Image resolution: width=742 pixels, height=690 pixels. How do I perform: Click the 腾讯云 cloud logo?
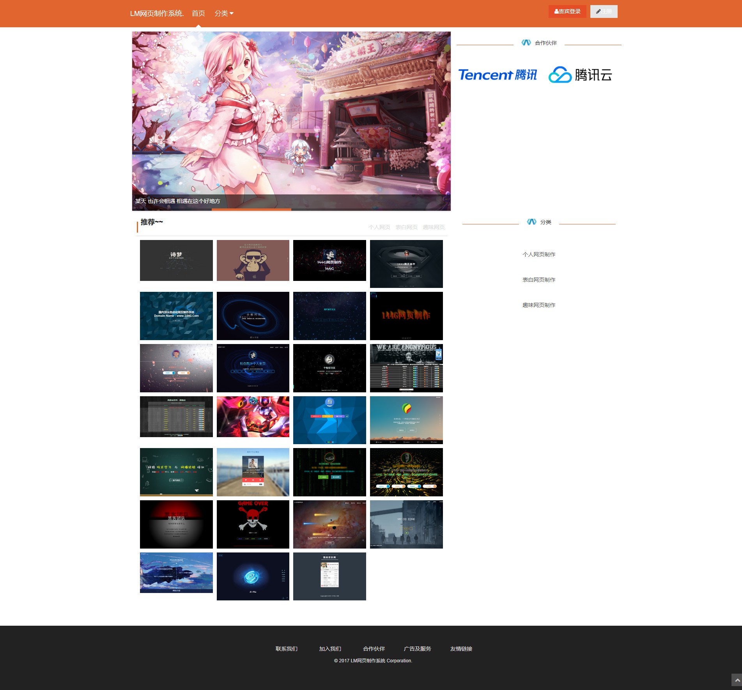click(580, 74)
